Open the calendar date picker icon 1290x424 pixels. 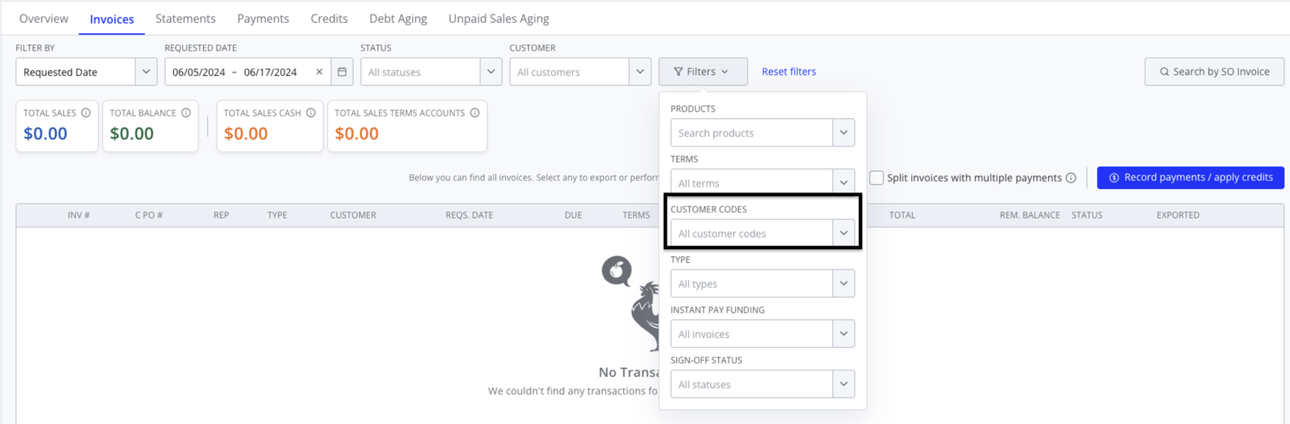342,72
